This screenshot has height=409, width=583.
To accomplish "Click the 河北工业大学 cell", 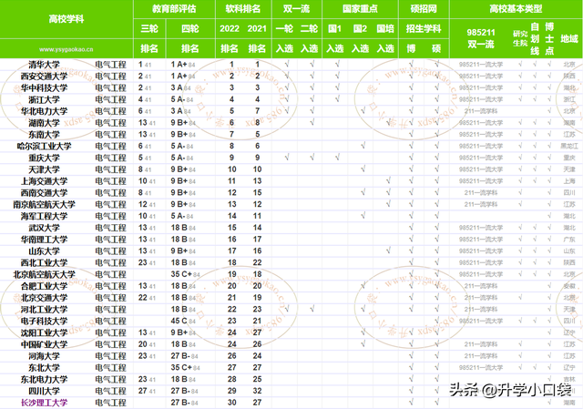I will [x=44, y=310].
